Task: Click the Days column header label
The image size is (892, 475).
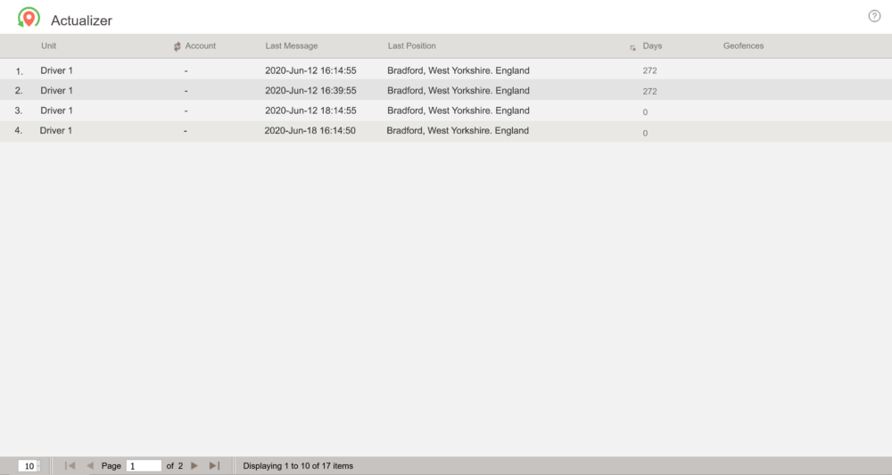Action: (652, 46)
